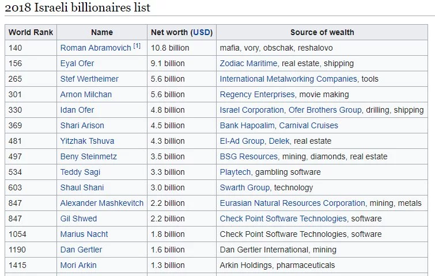Click the Arnon Milchan name link
This screenshot has height=276, width=435.
86,94
